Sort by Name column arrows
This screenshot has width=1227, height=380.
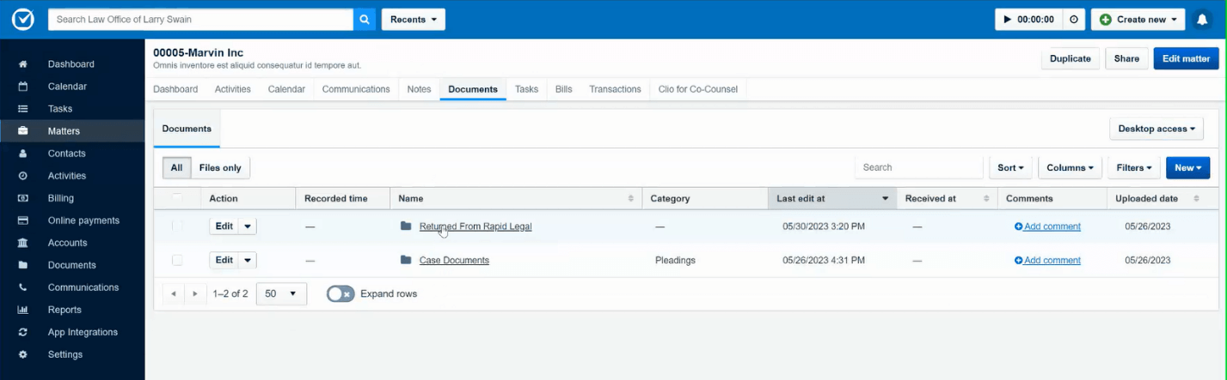click(632, 198)
